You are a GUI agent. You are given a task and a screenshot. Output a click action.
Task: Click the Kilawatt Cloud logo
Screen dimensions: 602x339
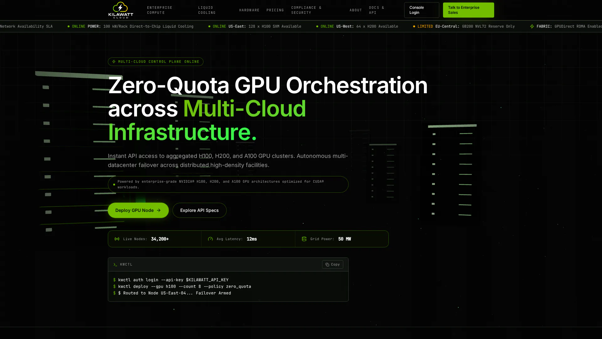click(121, 10)
